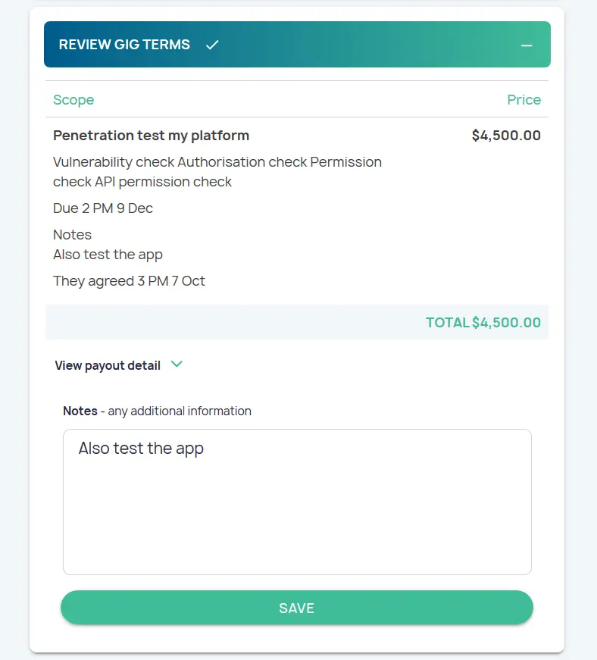Click the Also test the app textarea text

coord(141,449)
